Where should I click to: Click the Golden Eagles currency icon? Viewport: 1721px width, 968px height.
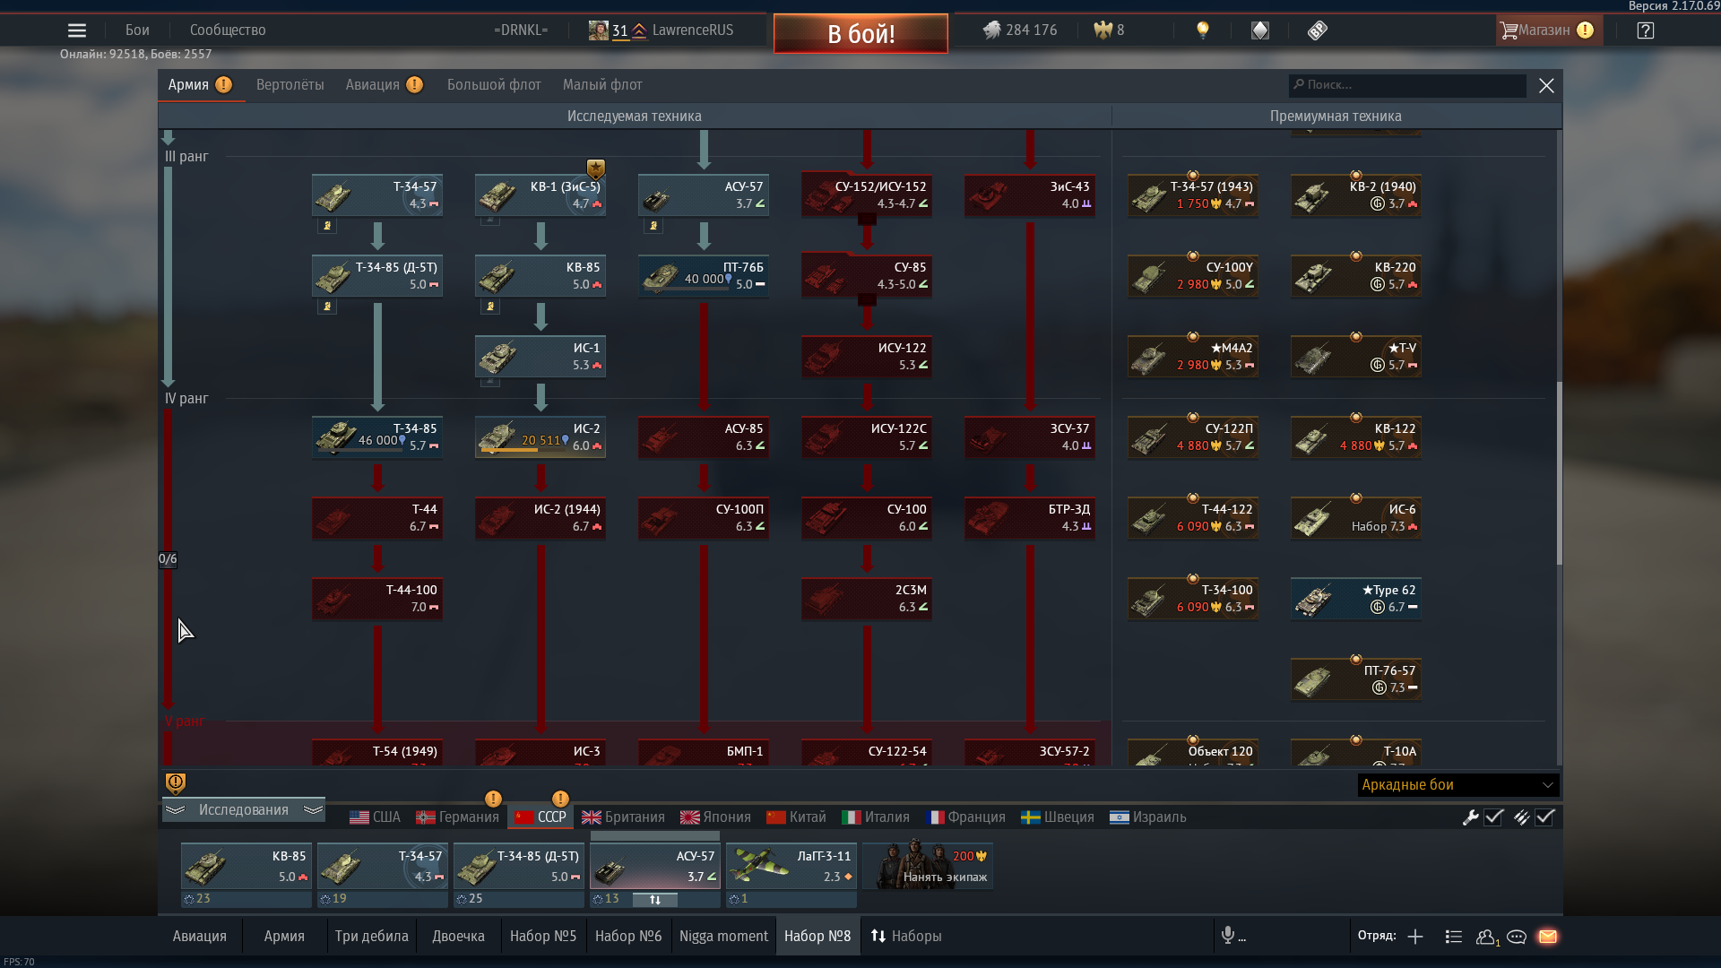[x=1103, y=30]
